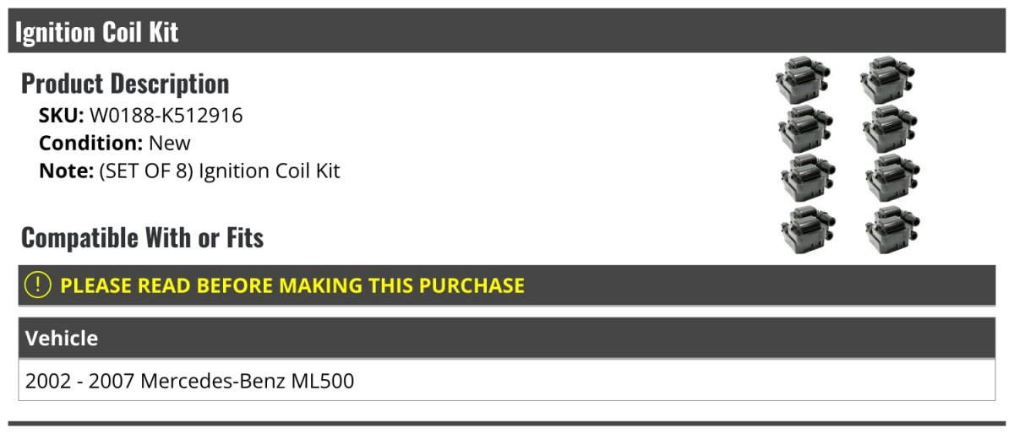Choose the last-row right ignition coil image

tap(892, 229)
